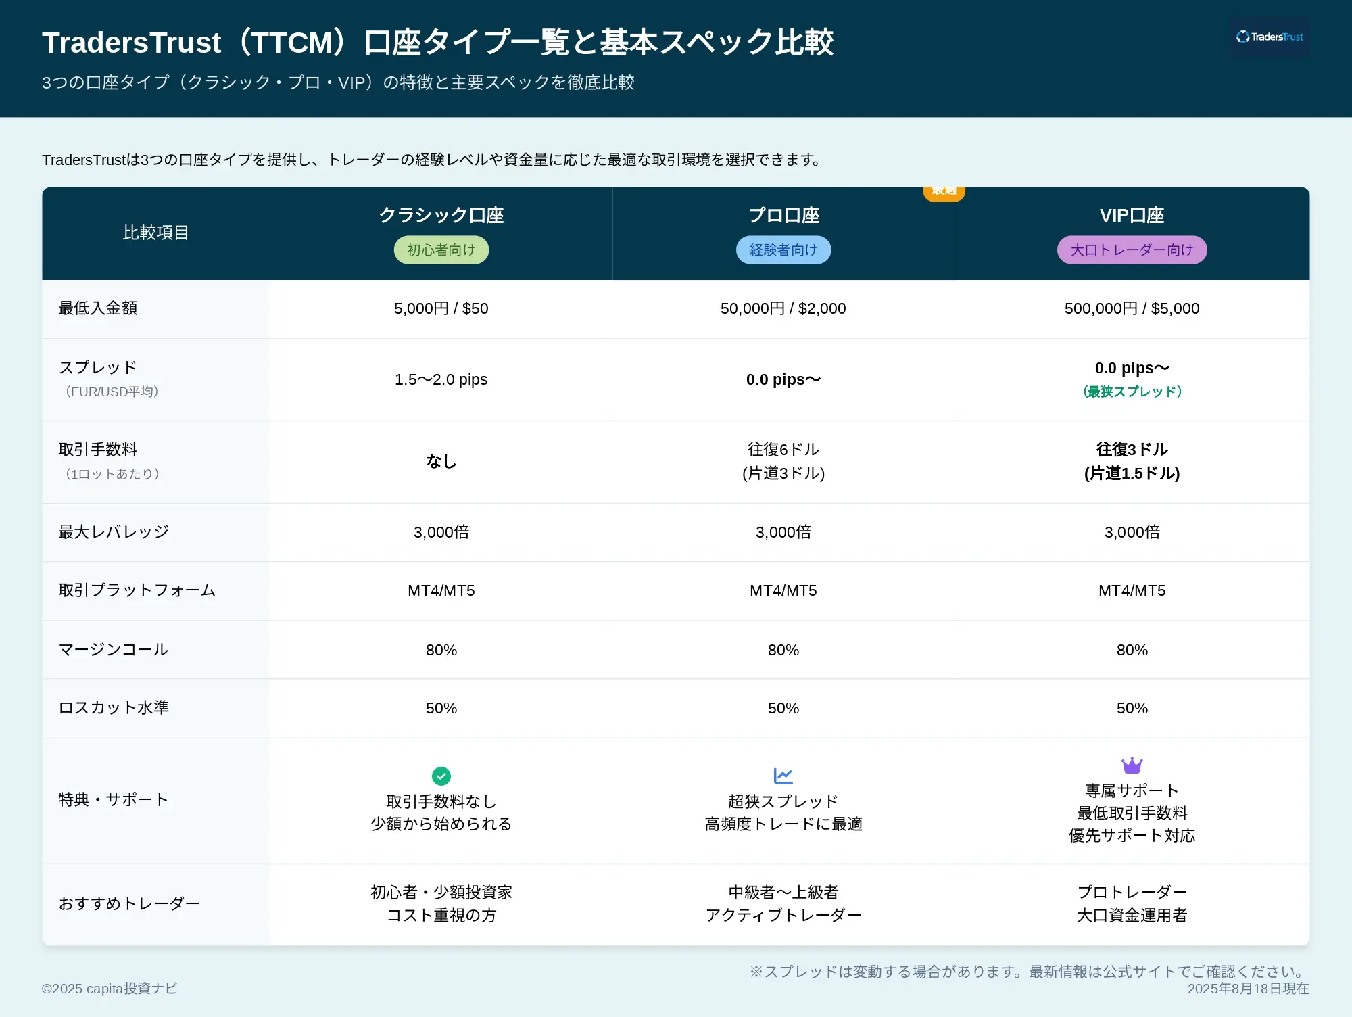Click the (EUR/USD平均) sub-label
This screenshot has width=1352, height=1017.
coord(112,392)
